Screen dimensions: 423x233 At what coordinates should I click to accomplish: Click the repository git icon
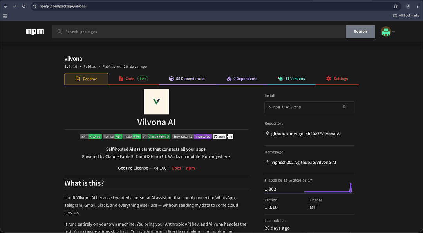(x=268, y=133)
